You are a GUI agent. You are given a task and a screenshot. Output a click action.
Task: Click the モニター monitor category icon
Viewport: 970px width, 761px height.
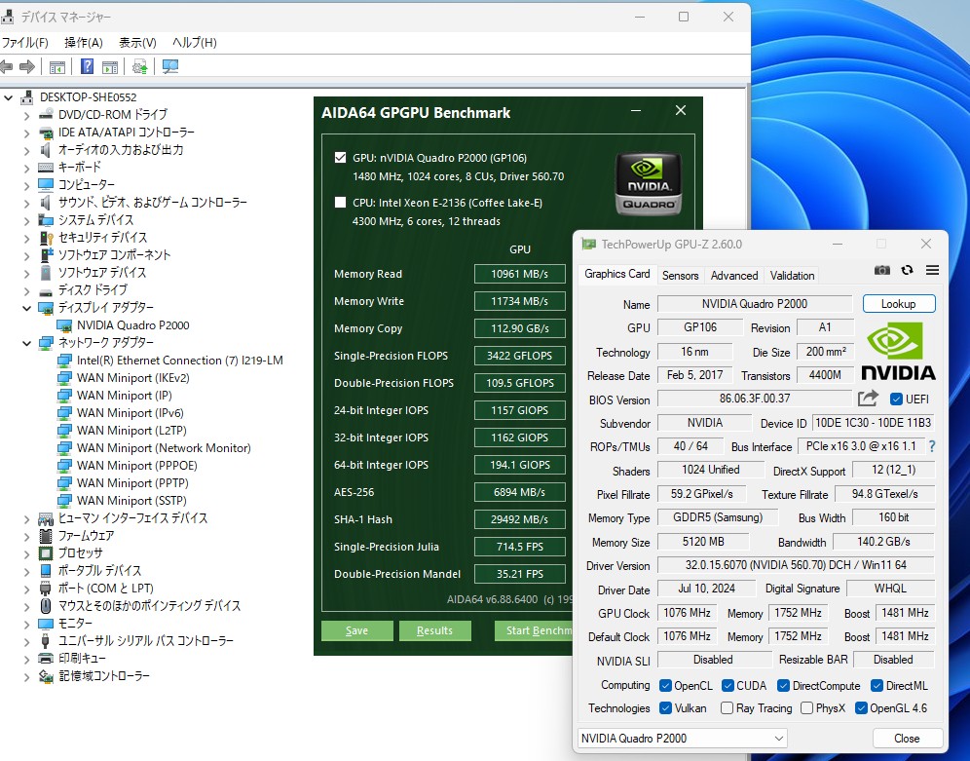tap(46, 623)
